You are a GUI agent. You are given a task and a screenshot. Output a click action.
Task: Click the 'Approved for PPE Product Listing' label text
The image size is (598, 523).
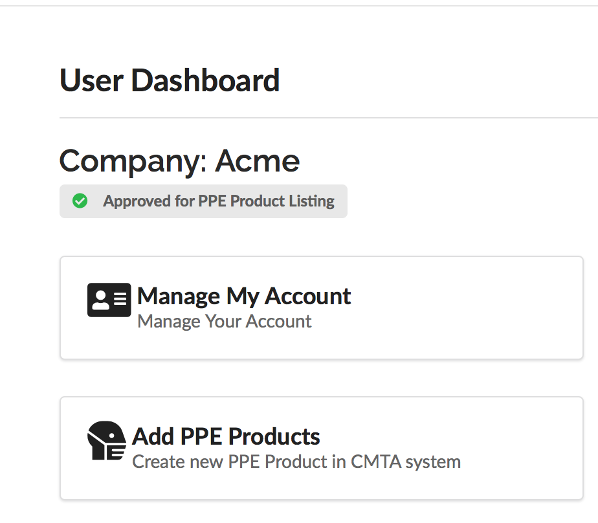click(x=219, y=201)
